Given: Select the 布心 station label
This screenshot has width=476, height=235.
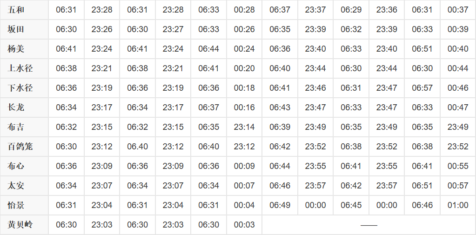Looking at the screenshot, I should 16,166.
